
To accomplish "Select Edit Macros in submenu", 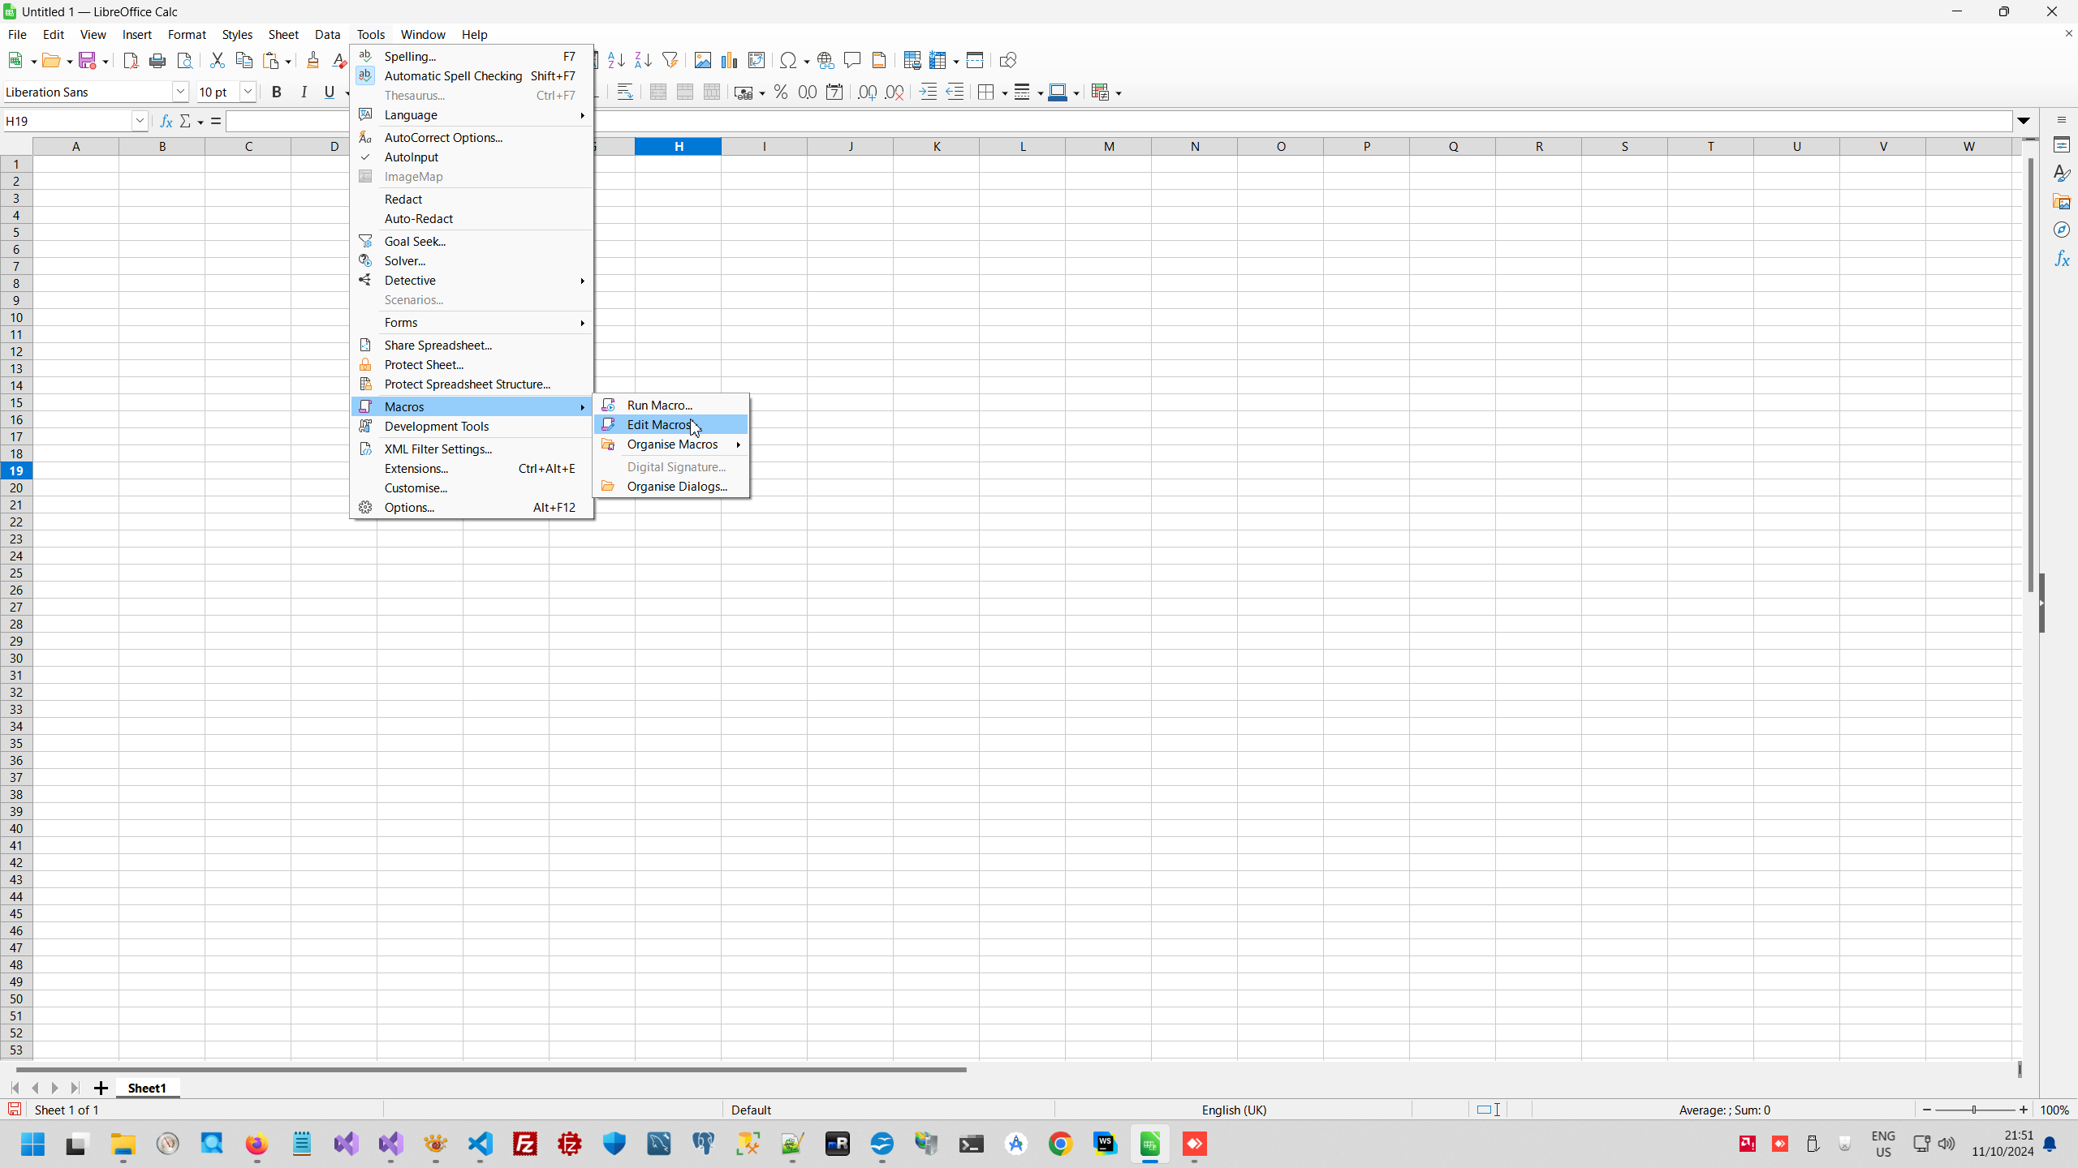I will tap(659, 425).
